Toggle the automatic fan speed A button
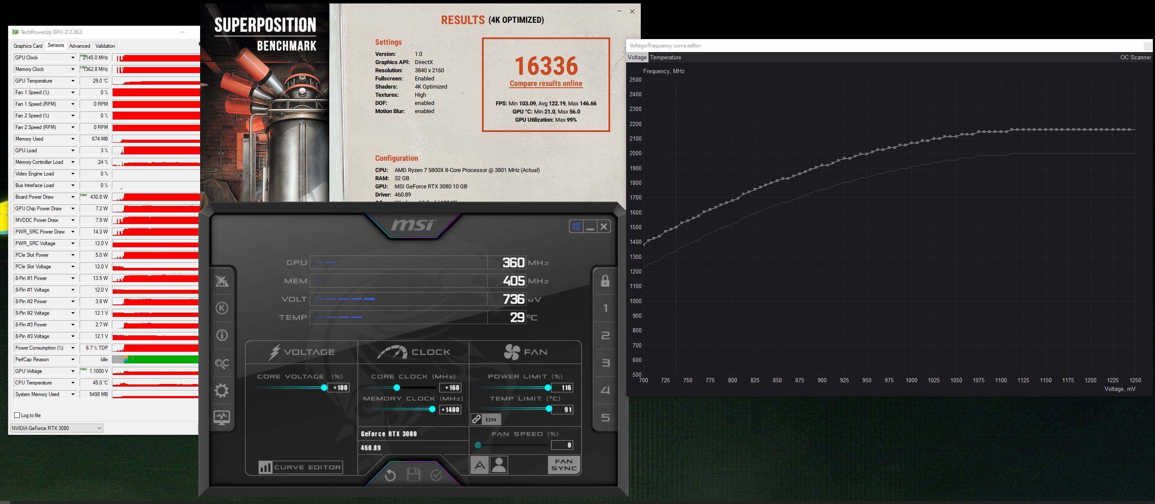This screenshot has height=504, width=1155. tap(479, 465)
